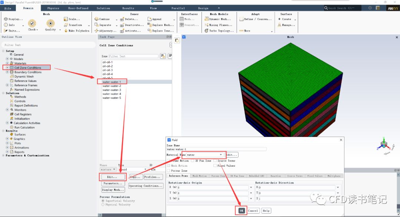The width and height of the screenshot is (400, 217).
Task: Toggle the Mesh Motion checkbox
Action: (169, 166)
